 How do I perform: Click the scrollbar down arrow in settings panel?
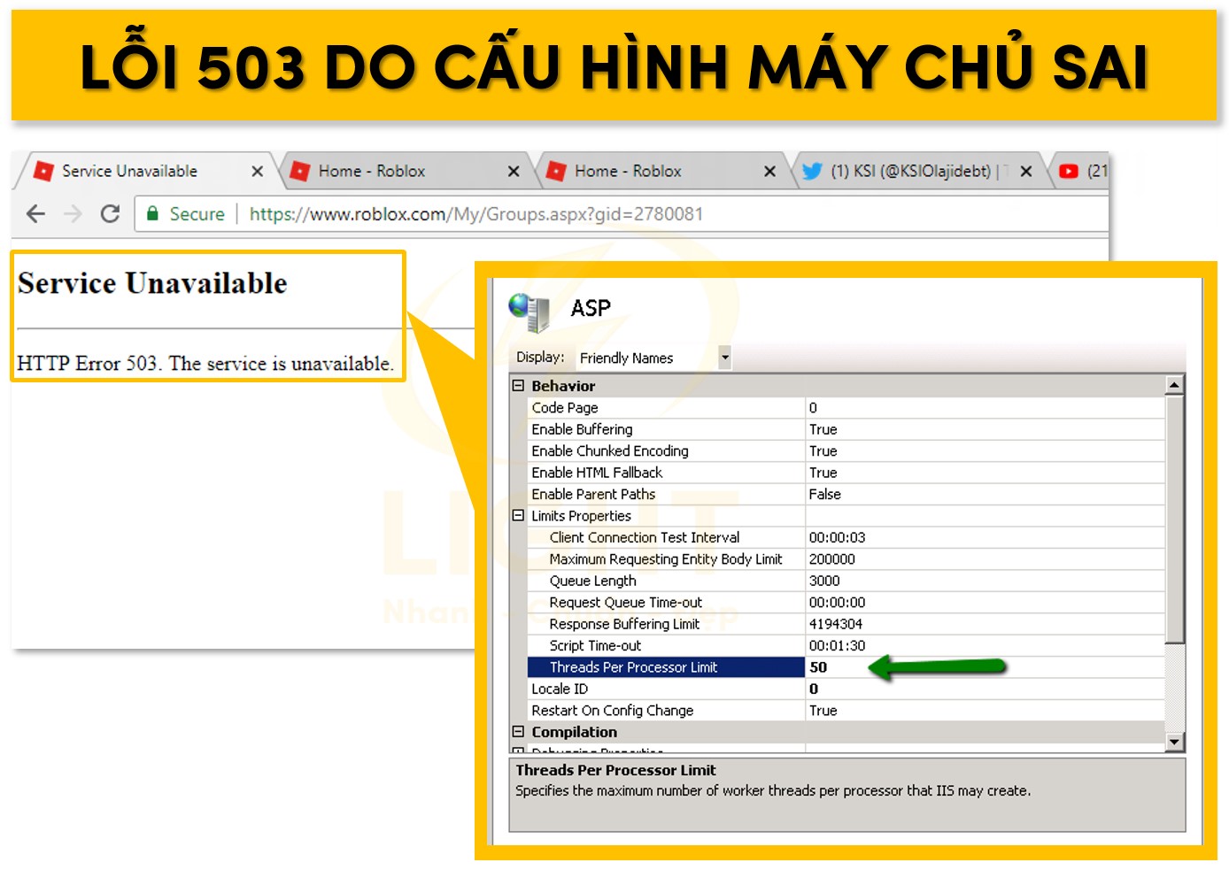(1175, 742)
